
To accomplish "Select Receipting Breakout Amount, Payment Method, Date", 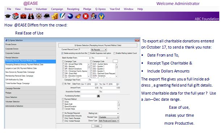I will click(x=24, y=65).
